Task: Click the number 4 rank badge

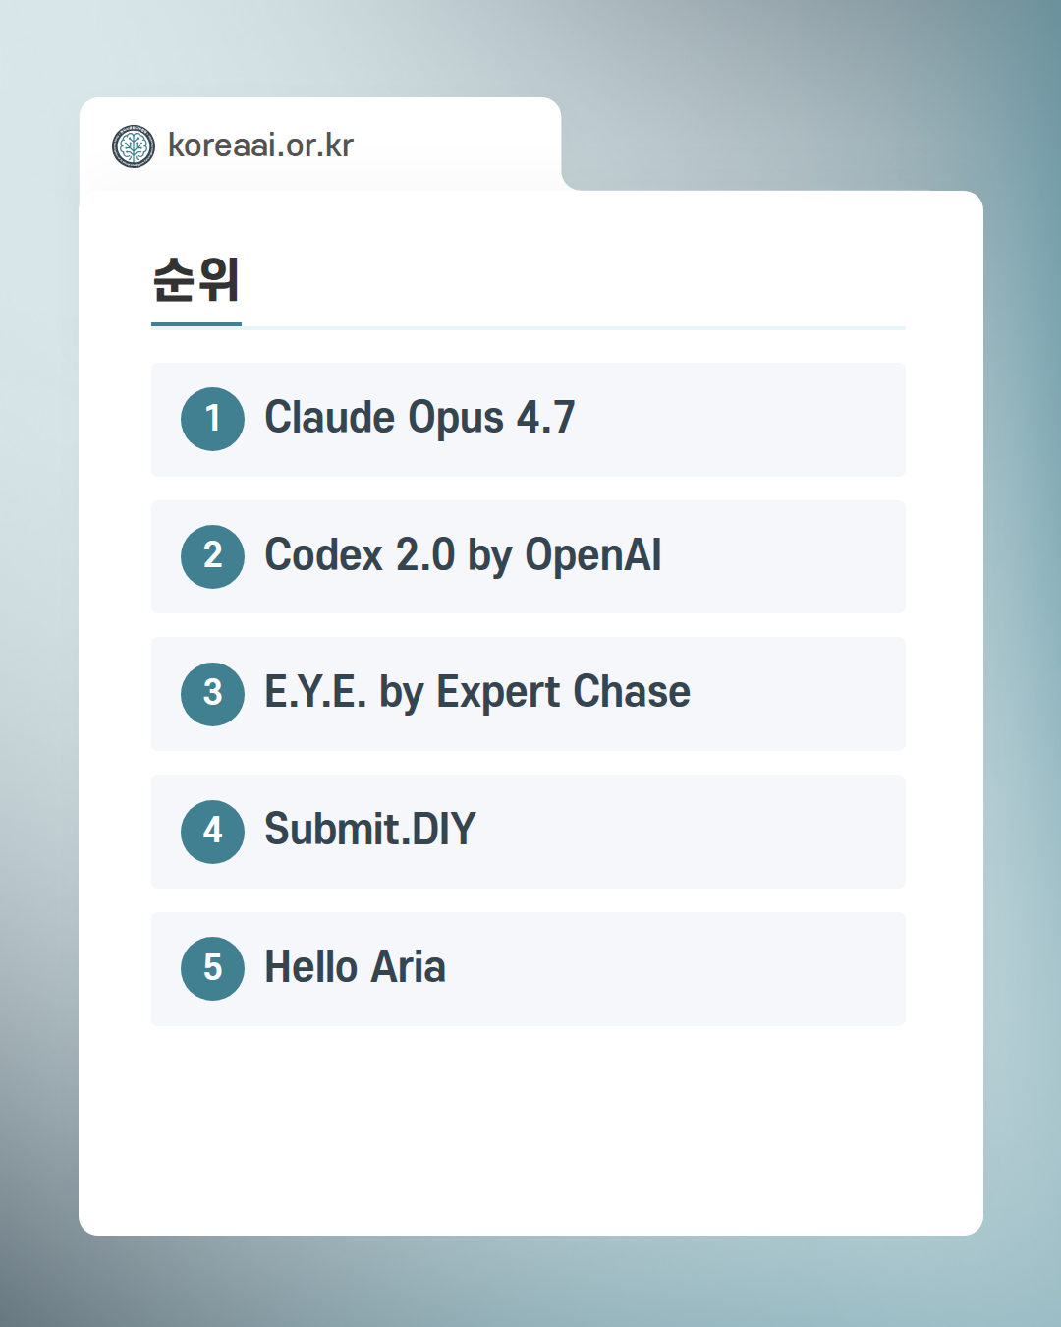Action: pyautogui.click(x=212, y=832)
